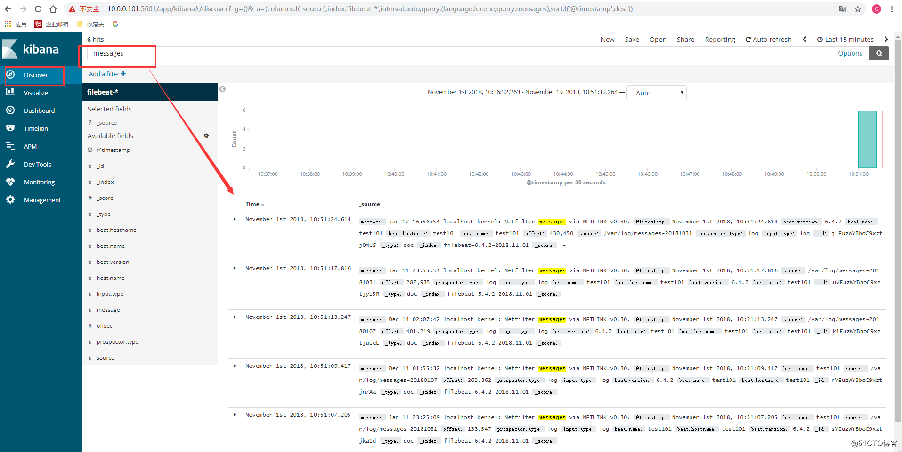This screenshot has width=902, height=452.
Task: Click the translate page icon
Action: coord(842,9)
